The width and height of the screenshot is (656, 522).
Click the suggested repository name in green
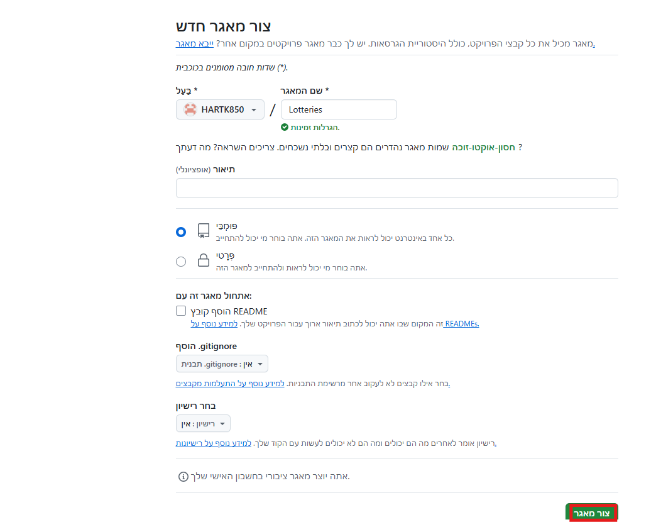click(483, 147)
